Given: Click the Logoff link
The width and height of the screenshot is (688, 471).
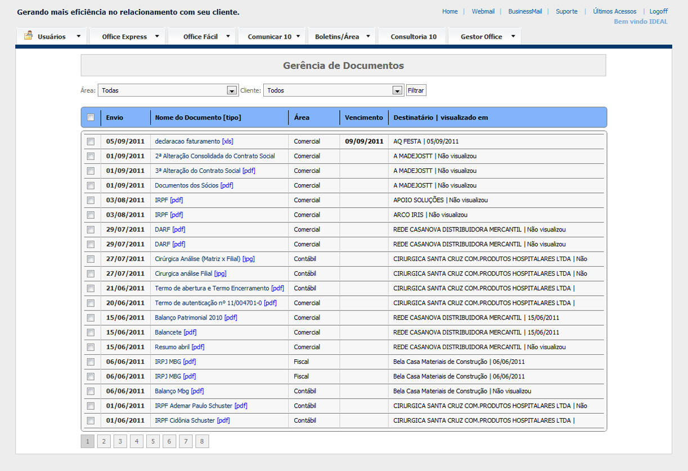Looking at the screenshot, I should point(658,11).
